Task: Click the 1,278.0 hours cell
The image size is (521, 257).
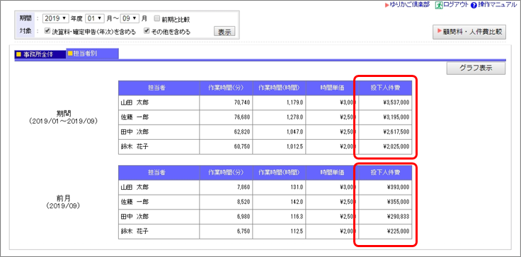Action: pyautogui.click(x=279, y=117)
